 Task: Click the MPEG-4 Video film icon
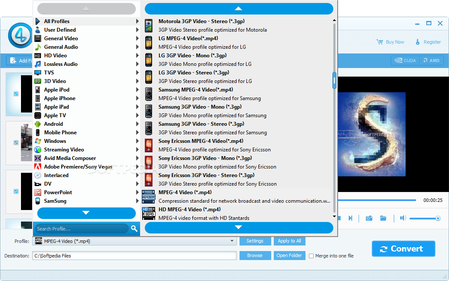tap(149, 197)
